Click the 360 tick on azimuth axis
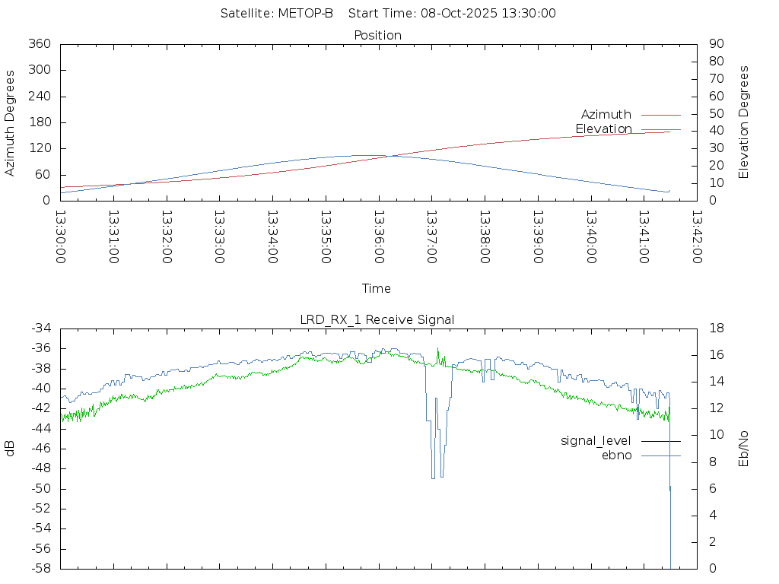 pos(40,44)
